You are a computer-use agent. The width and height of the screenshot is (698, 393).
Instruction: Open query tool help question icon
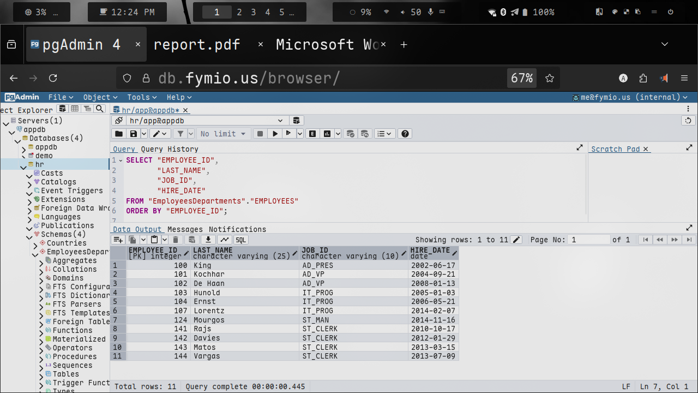click(405, 134)
